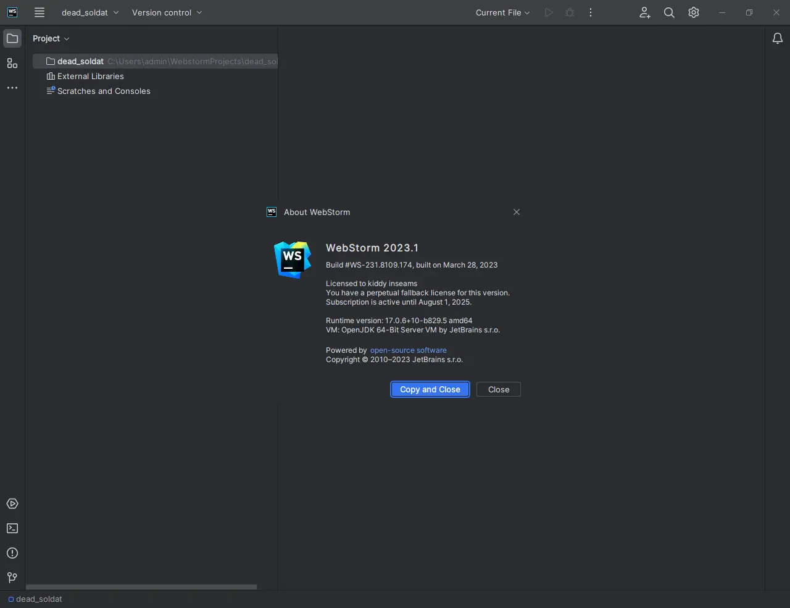This screenshot has height=608, width=790.
Task: Click the WebStorm logo in About dialog
Action: (x=293, y=260)
